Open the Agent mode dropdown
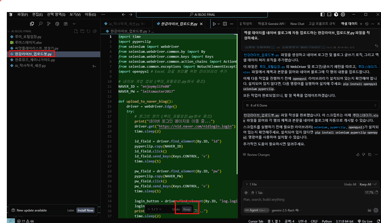381x223 pixels. 257,210
